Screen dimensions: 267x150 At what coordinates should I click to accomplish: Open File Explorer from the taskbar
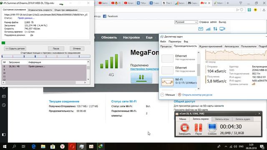tap(43, 146)
